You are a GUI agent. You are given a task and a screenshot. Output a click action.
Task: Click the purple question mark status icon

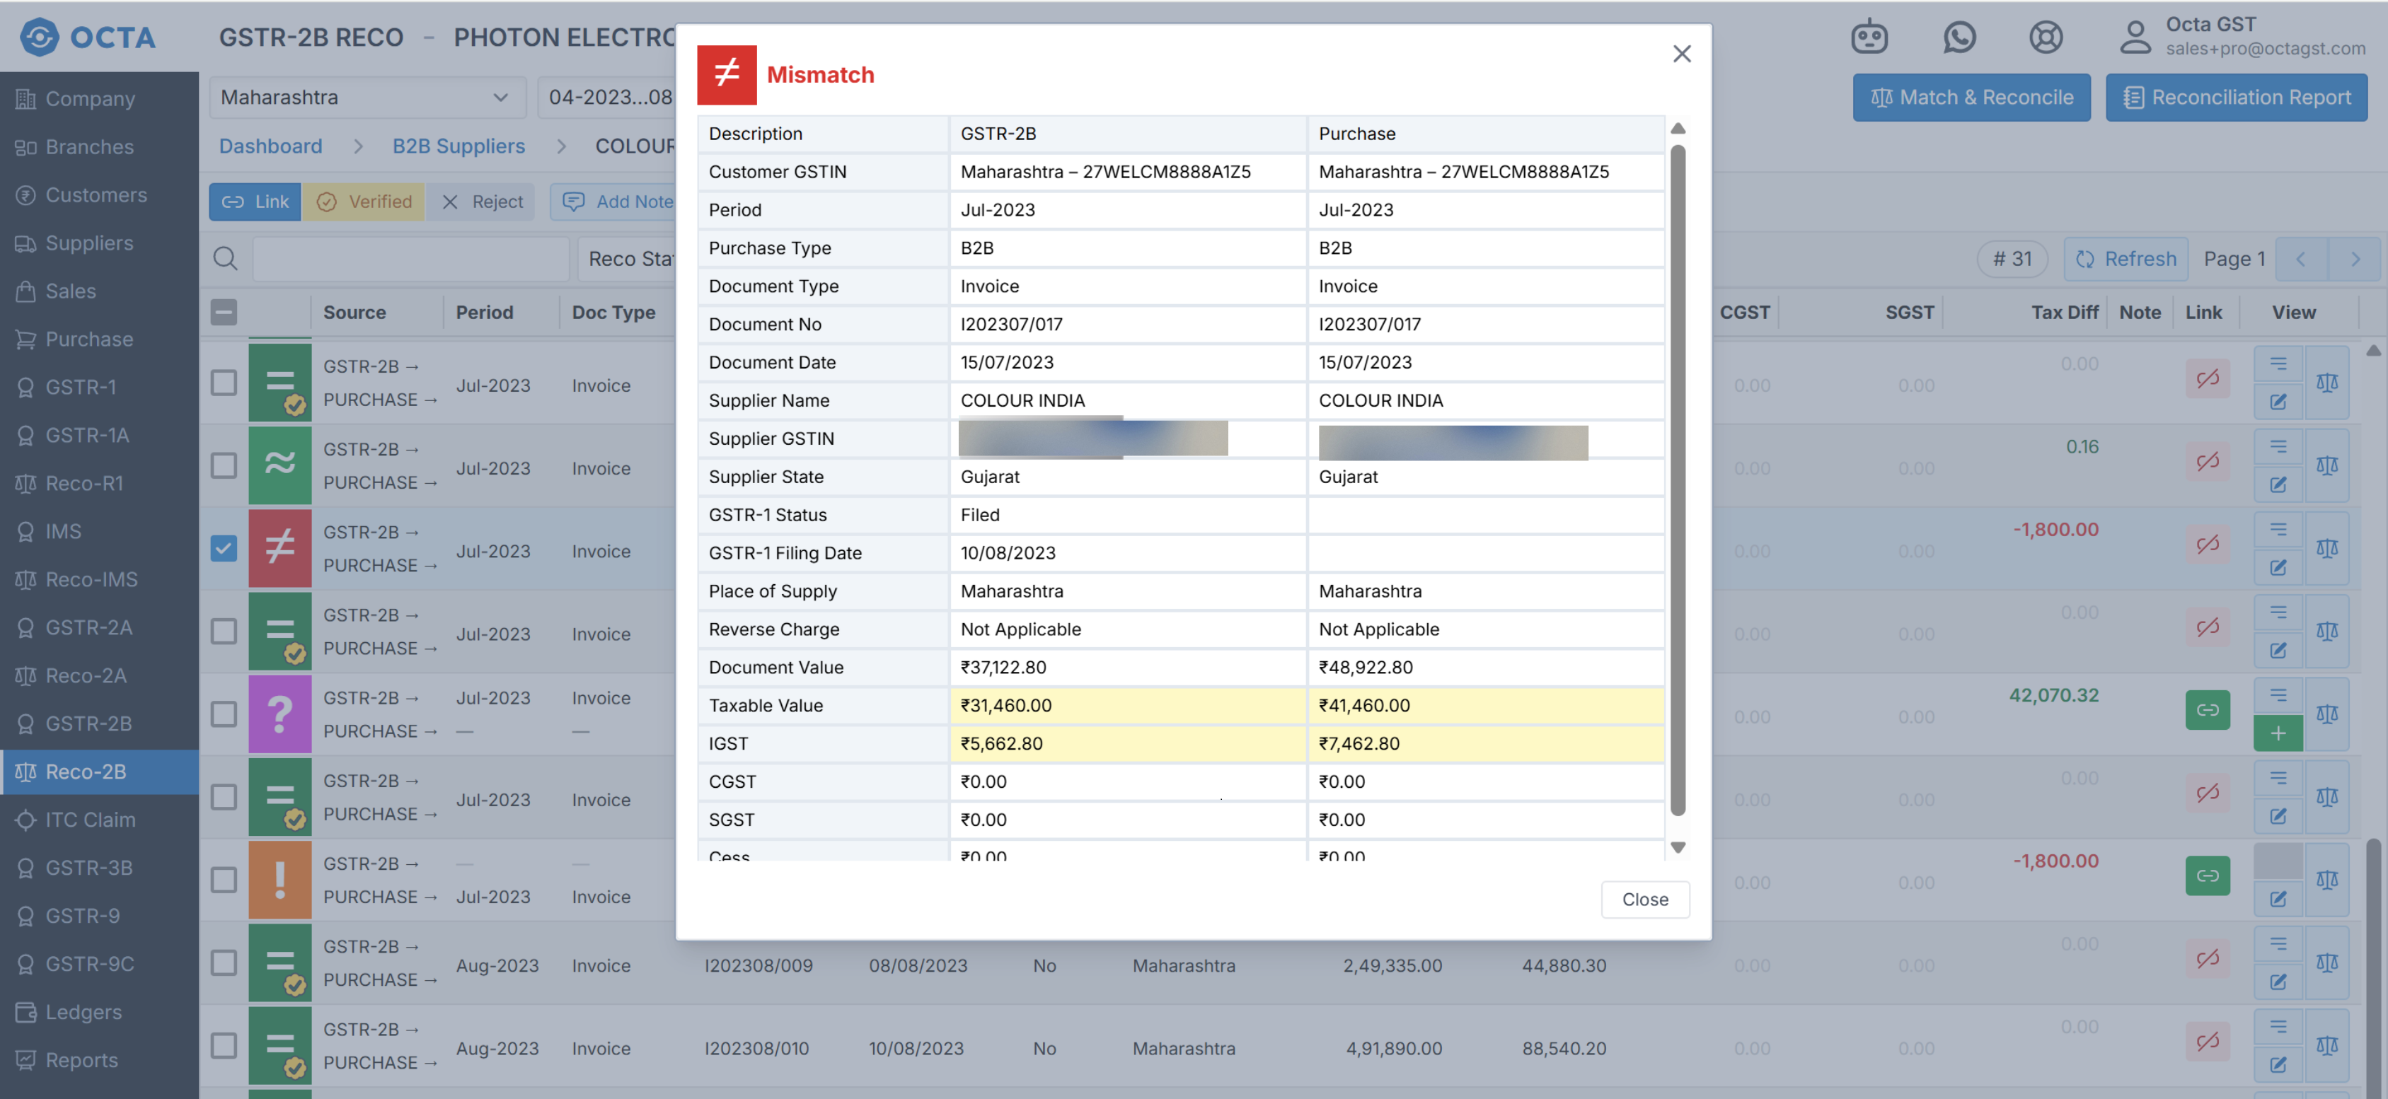[280, 714]
